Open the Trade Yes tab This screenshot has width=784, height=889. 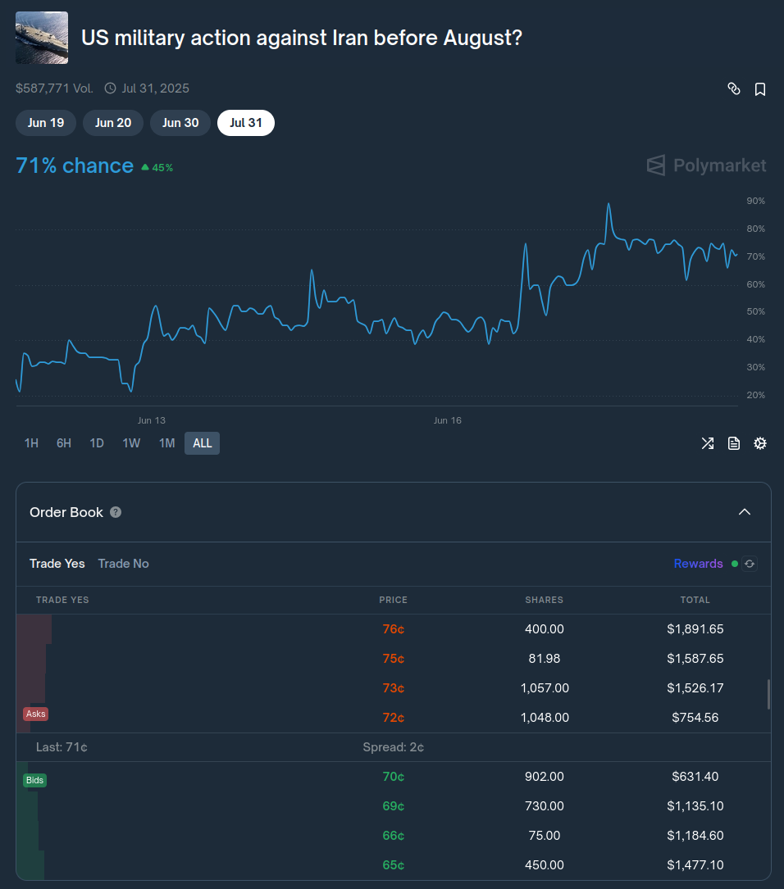(57, 564)
